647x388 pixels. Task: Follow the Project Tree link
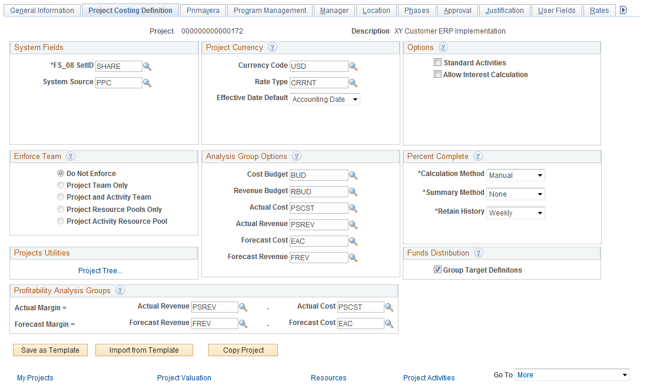tap(100, 270)
